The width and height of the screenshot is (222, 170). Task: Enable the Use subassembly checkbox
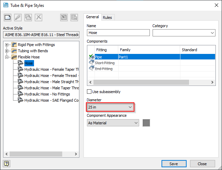click(89, 92)
